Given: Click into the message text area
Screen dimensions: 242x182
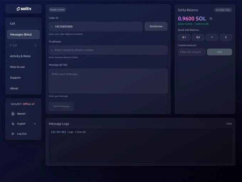Looking at the screenshot, I should (108, 81).
